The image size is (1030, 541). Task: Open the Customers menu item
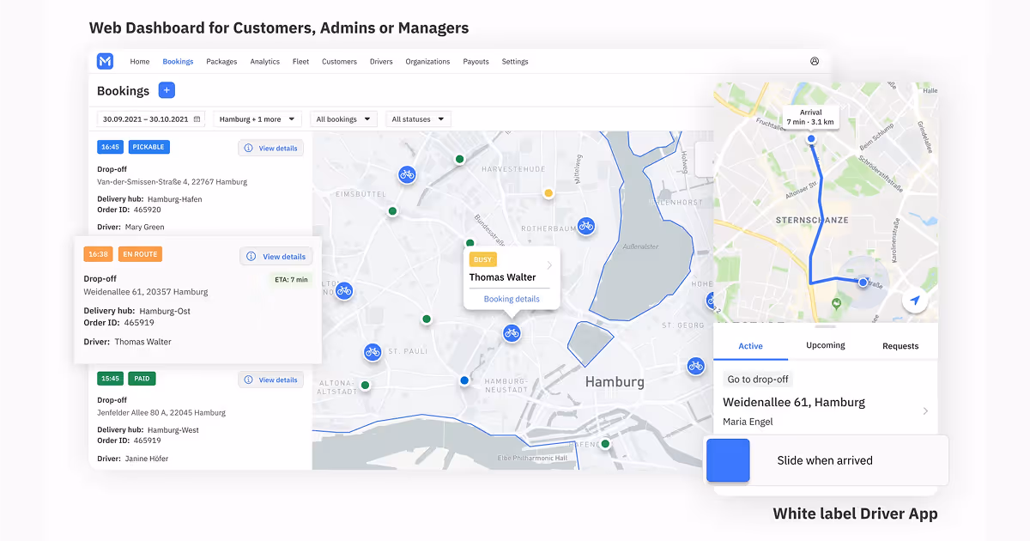(339, 62)
